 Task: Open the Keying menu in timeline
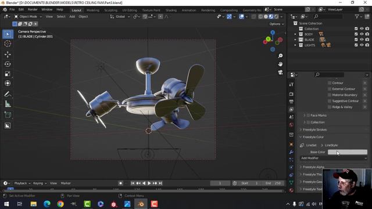click(x=40, y=183)
